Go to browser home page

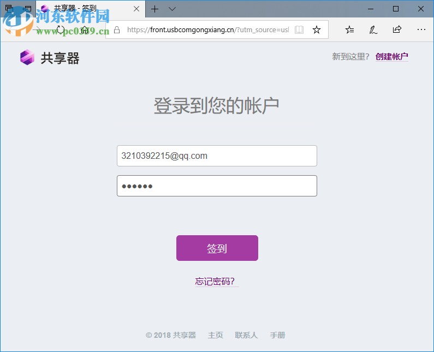[85, 29]
